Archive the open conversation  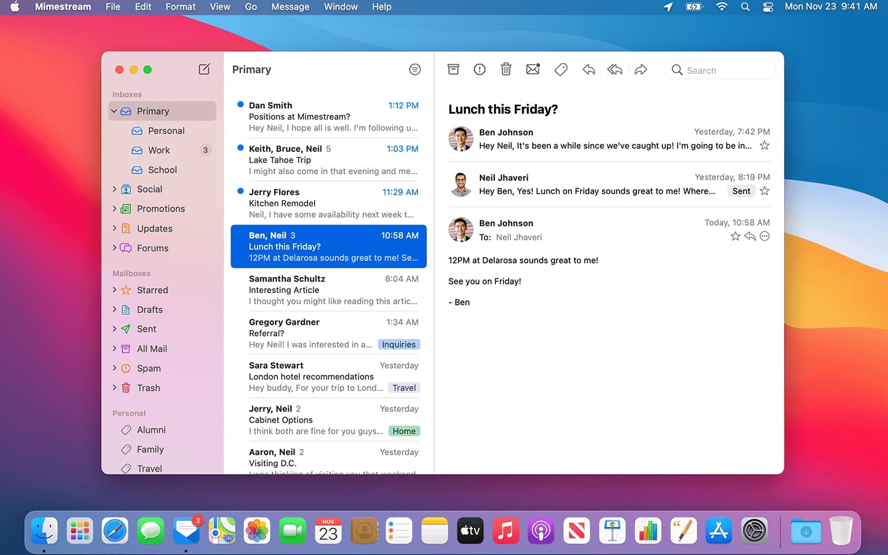tap(453, 69)
